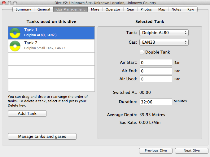Screen dimensions: 210x157
Task: Click the Tank 1 green-yellow tank icon
Action: pyautogui.click(x=15, y=33)
